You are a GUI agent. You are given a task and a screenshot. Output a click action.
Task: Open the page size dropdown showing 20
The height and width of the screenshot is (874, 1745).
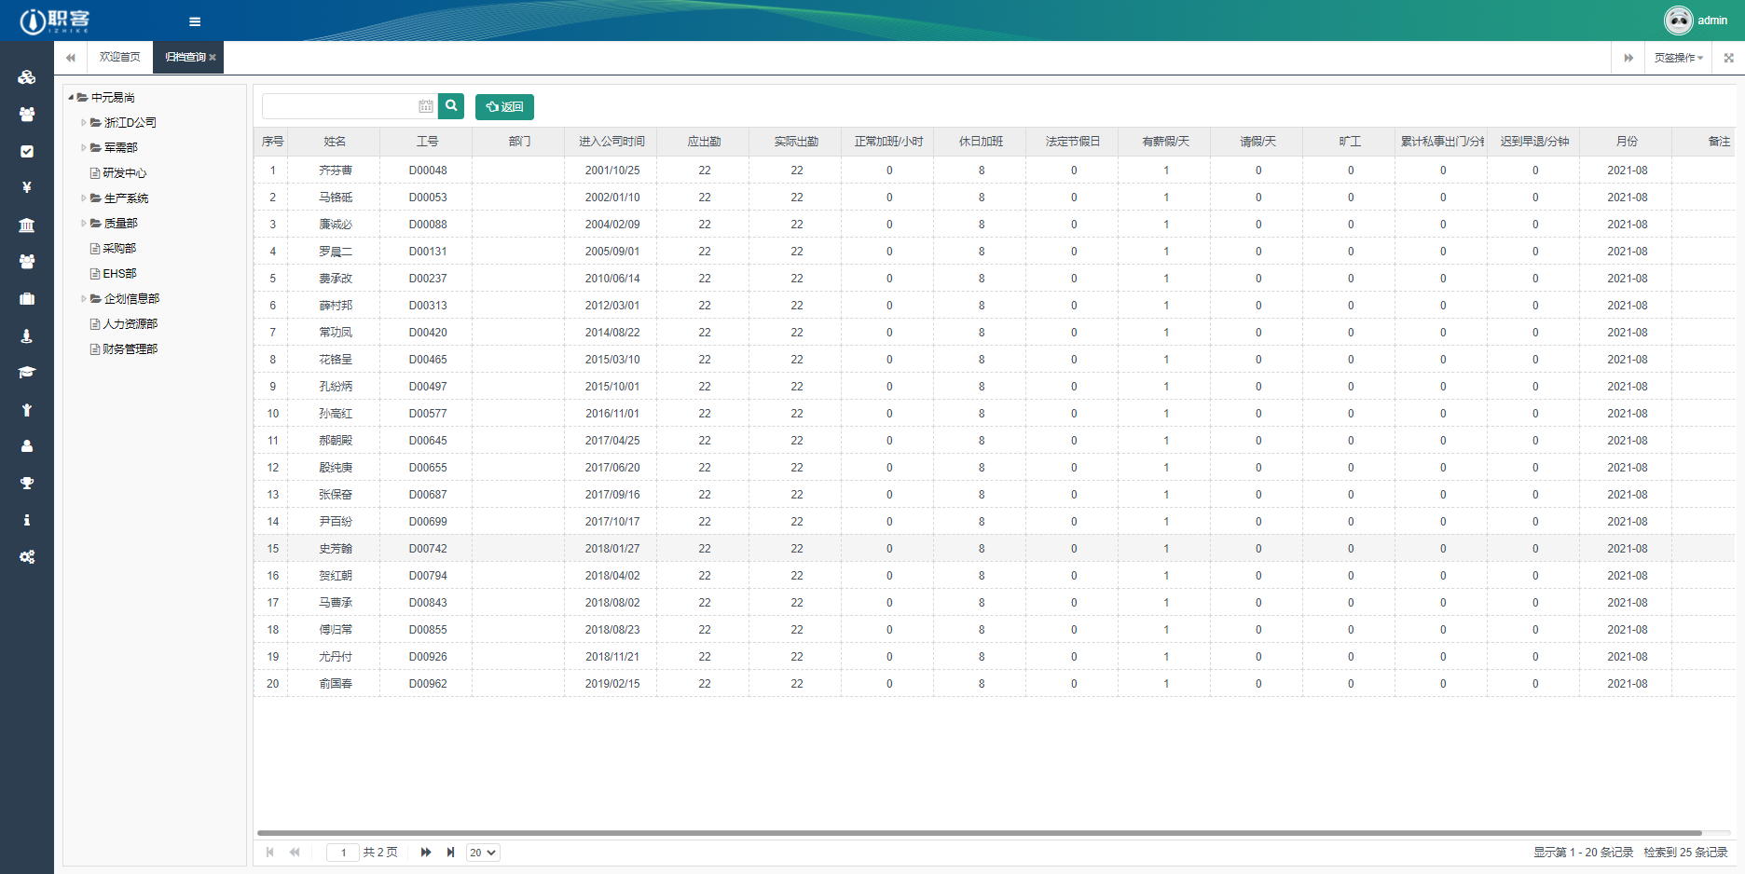click(x=483, y=853)
